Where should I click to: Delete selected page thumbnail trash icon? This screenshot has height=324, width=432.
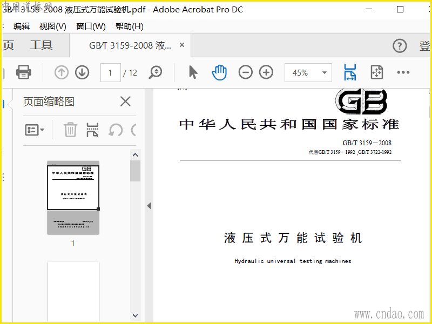(x=70, y=130)
